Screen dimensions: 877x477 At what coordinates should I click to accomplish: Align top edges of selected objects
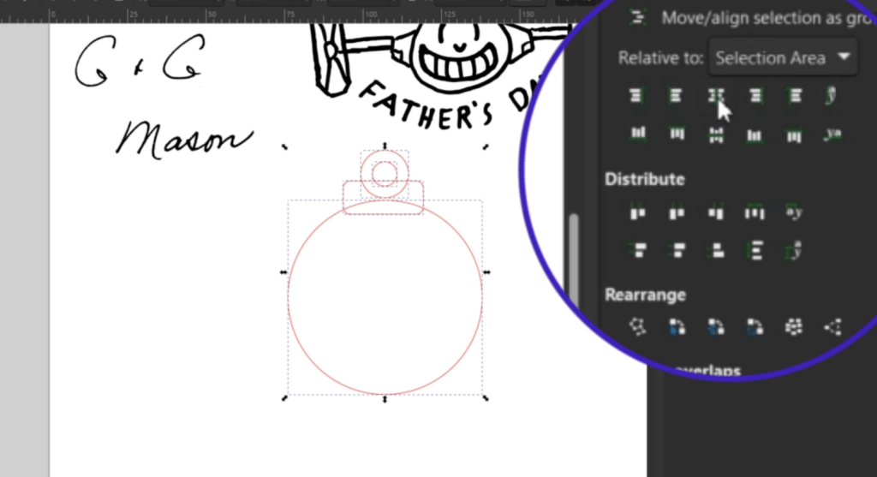tap(677, 134)
